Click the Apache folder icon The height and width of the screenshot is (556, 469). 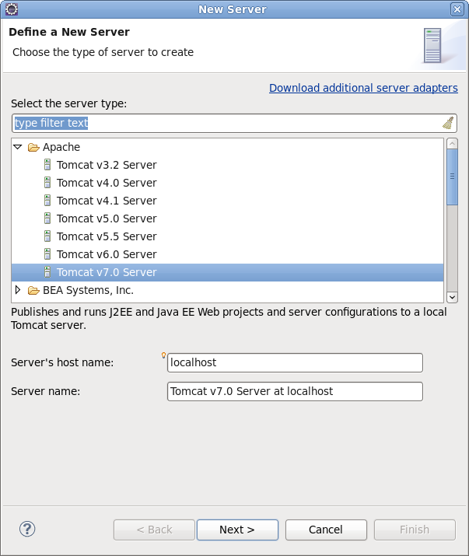[33, 147]
